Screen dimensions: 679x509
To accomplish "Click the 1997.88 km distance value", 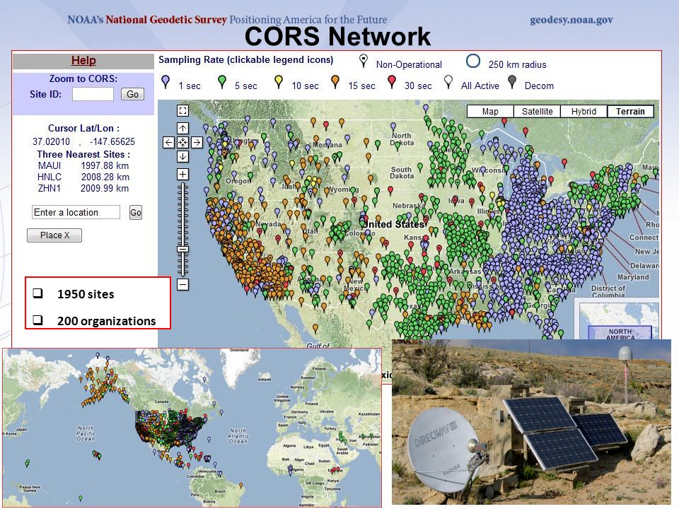I will tap(105, 165).
